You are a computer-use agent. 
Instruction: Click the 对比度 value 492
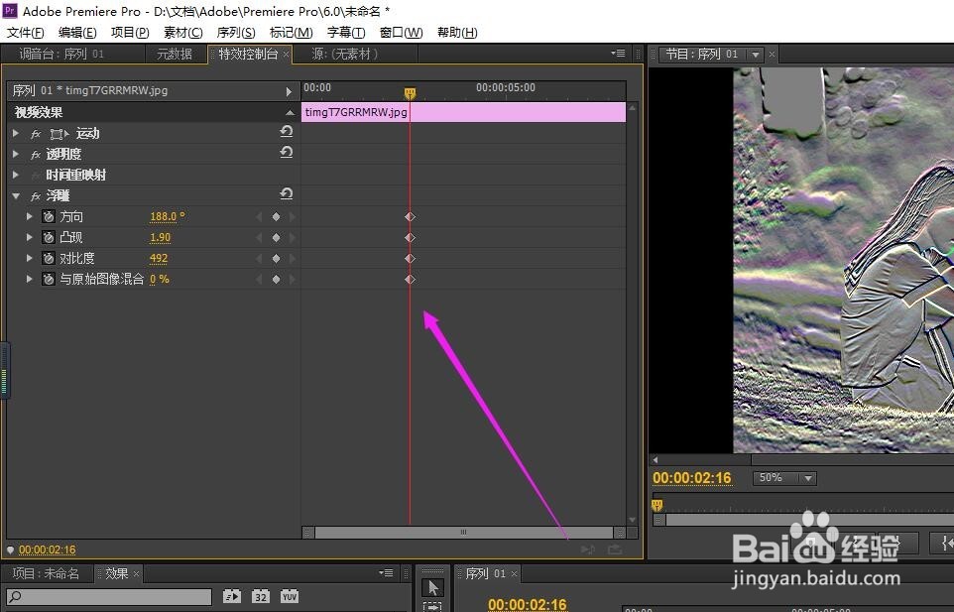coord(159,258)
